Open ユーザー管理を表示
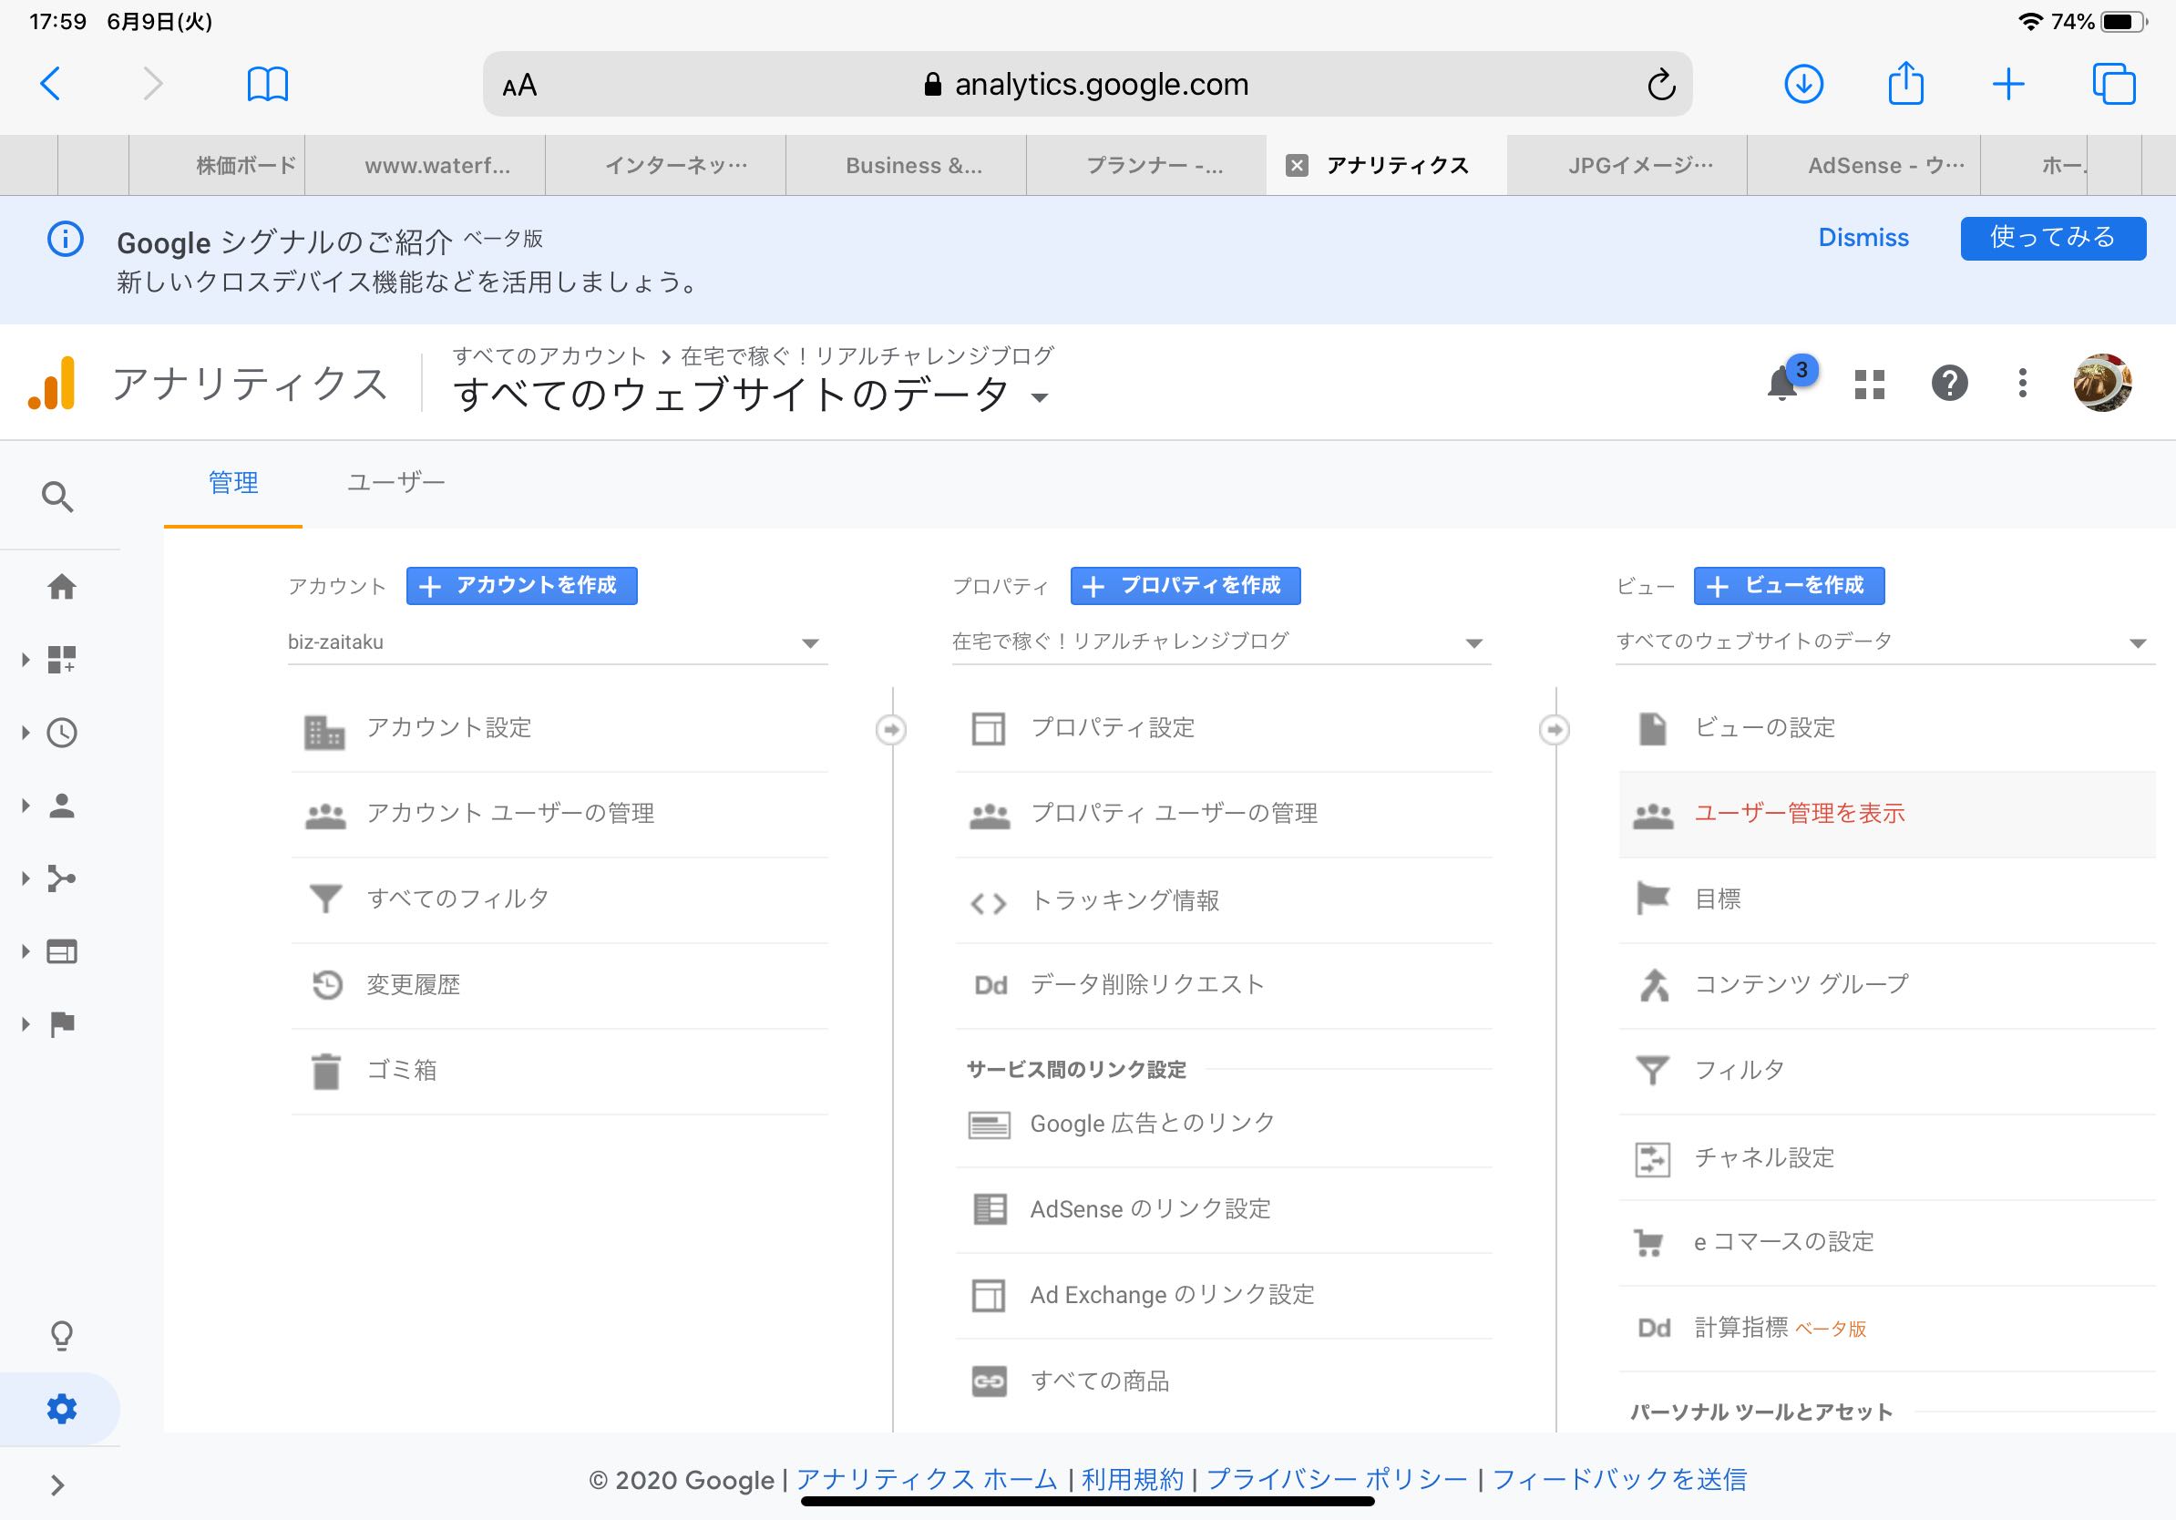Image resolution: width=2176 pixels, height=1520 pixels. pyautogui.click(x=1887, y=815)
